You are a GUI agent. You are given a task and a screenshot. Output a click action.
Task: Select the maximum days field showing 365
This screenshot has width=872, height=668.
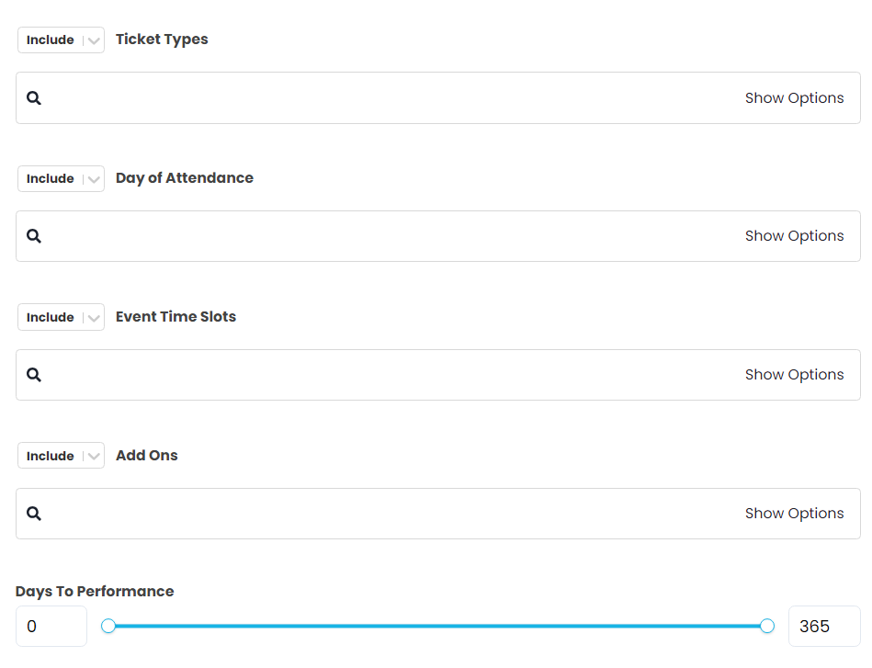[823, 626]
